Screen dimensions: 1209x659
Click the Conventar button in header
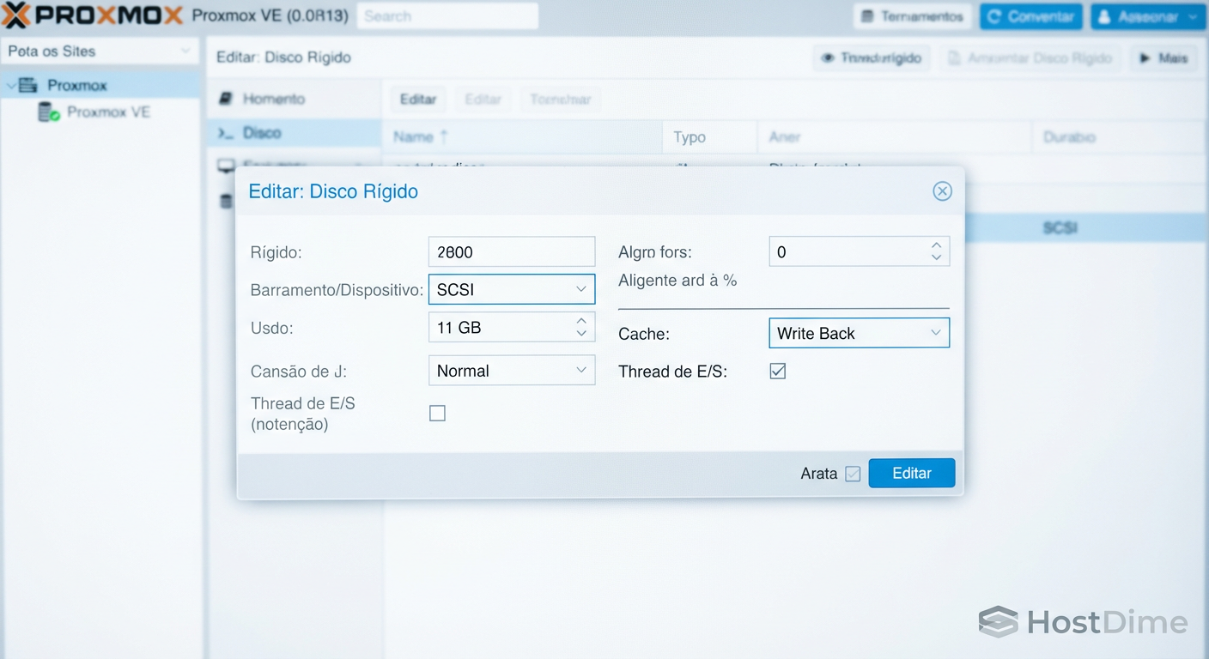pos(1031,16)
